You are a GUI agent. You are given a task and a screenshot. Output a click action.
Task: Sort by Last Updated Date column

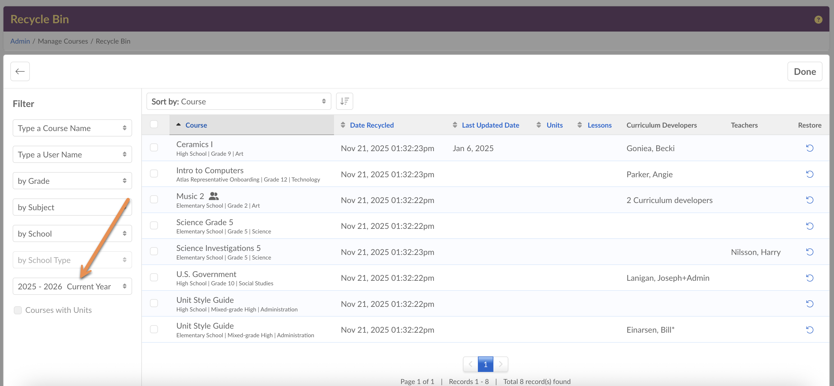[490, 125]
